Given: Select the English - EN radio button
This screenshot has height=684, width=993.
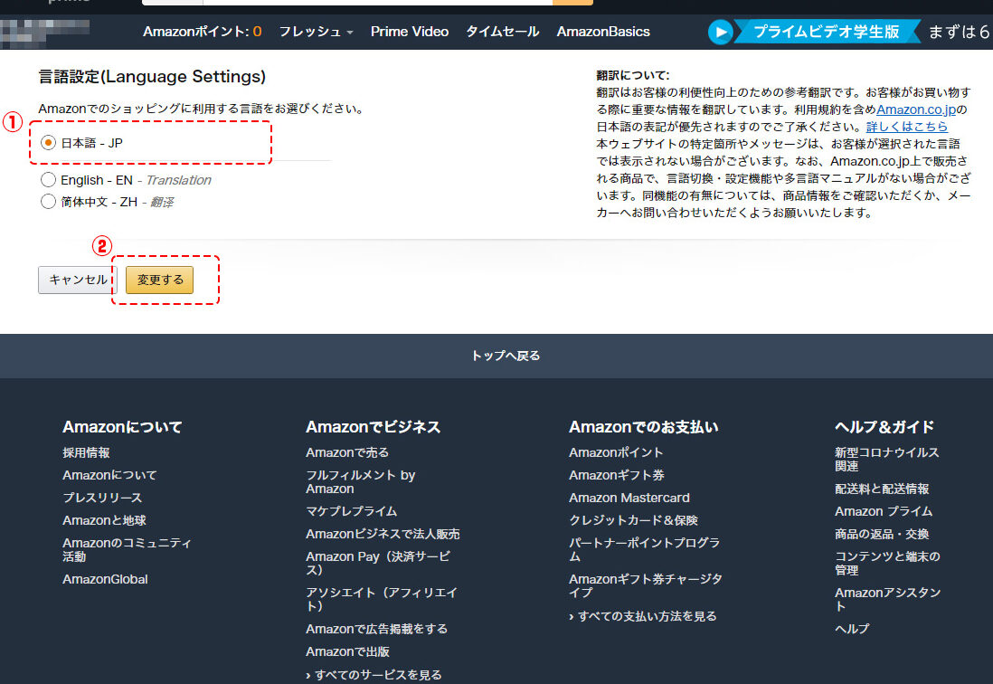Looking at the screenshot, I should coord(48,180).
